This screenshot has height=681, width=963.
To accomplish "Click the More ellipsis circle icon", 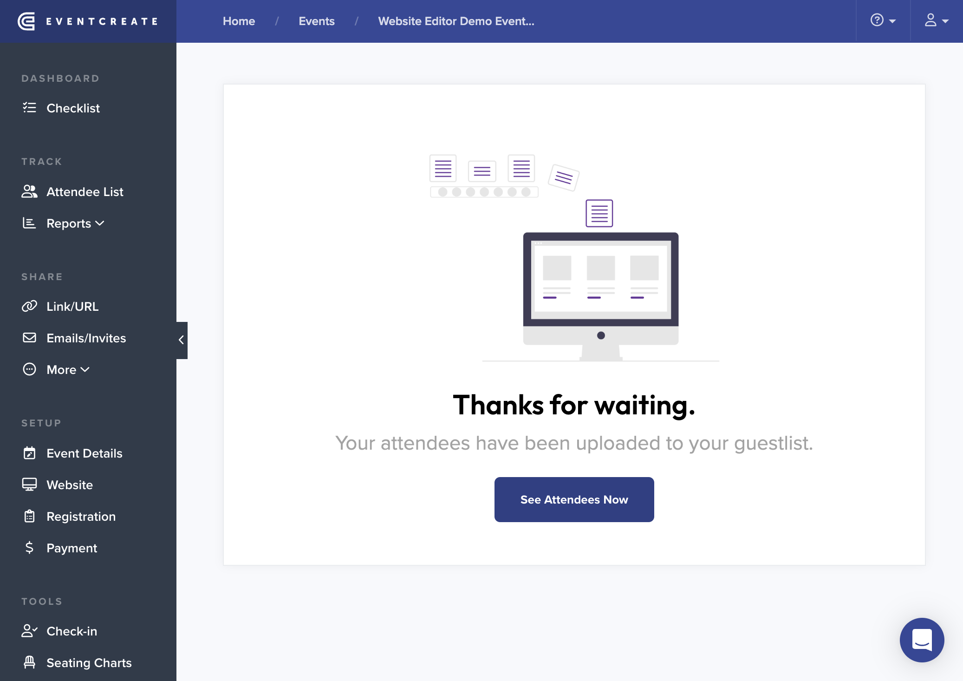I will pyautogui.click(x=29, y=369).
